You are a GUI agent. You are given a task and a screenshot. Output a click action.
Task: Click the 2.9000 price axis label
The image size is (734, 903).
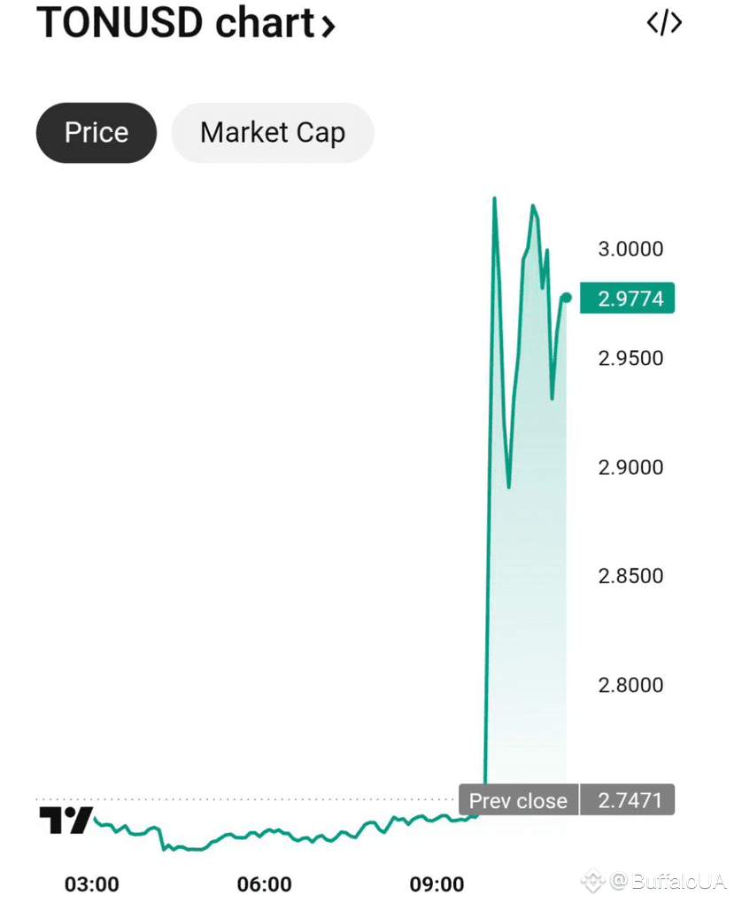click(631, 467)
